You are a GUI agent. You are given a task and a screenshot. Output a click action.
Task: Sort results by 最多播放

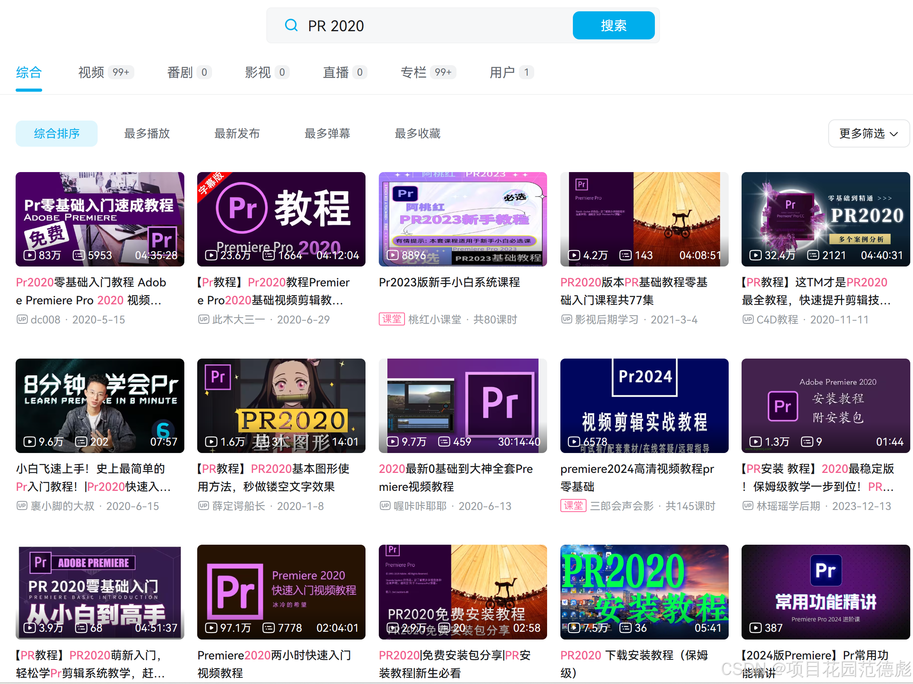pyautogui.click(x=147, y=133)
